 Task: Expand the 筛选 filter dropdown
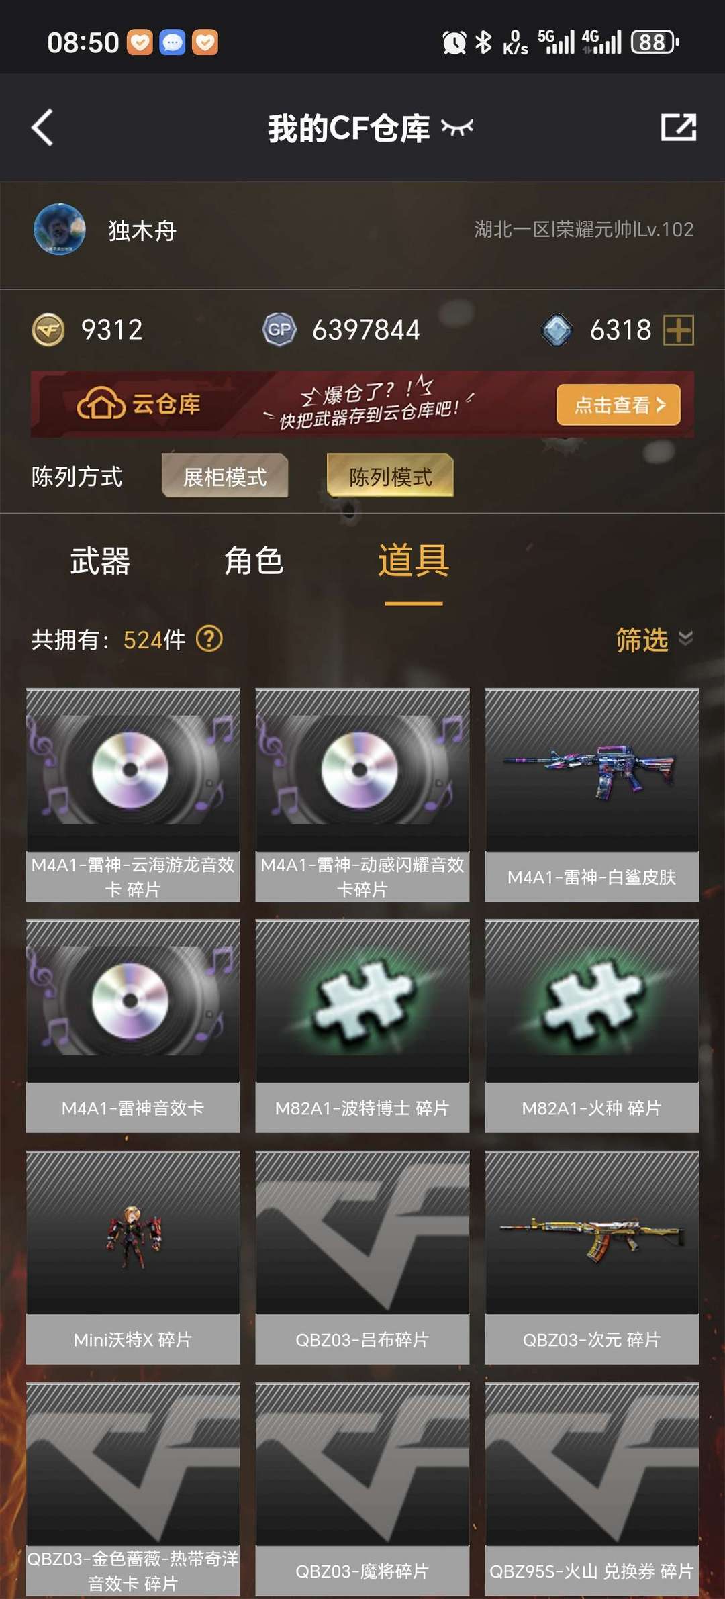tap(655, 639)
